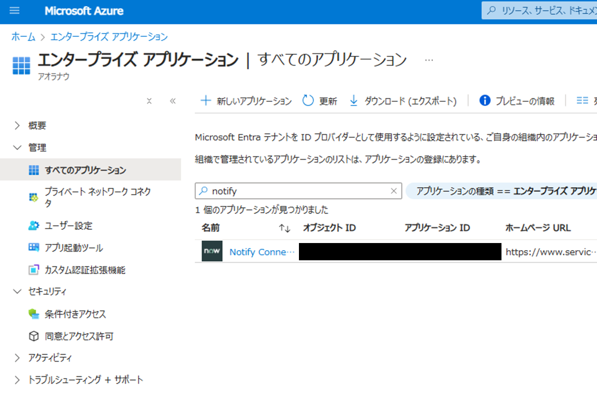
Task: Close the sidebar search with X
Action: coord(149,101)
